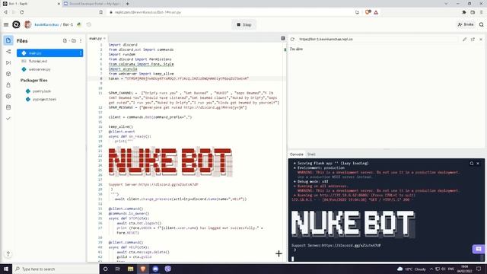The width and height of the screenshot is (487, 274).
Task: Select the Files sidebar tool
Action: pos(8,40)
